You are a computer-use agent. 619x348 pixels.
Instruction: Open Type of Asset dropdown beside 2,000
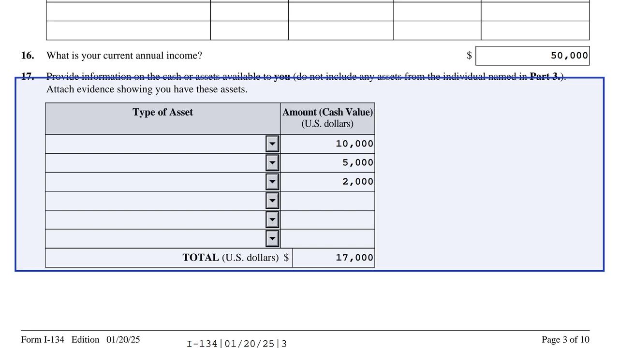tap(272, 182)
